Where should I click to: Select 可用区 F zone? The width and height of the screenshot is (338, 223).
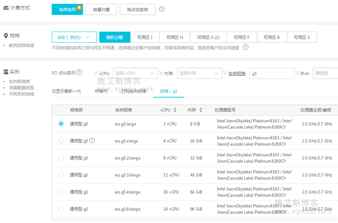(x=241, y=37)
